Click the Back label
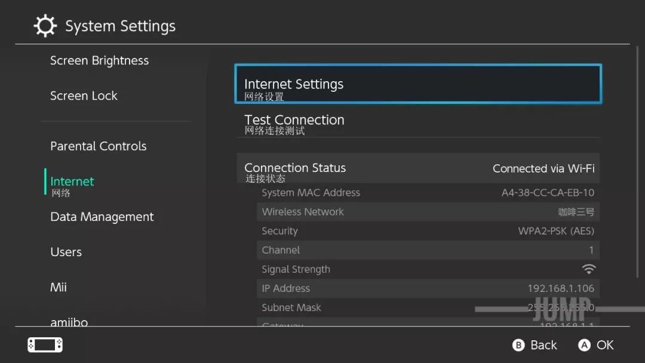The image size is (645, 363). click(x=543, y=345)
